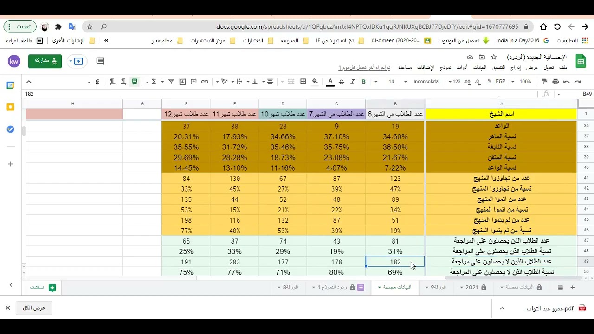Open the ملف (File) menu

tap(563, 68)
